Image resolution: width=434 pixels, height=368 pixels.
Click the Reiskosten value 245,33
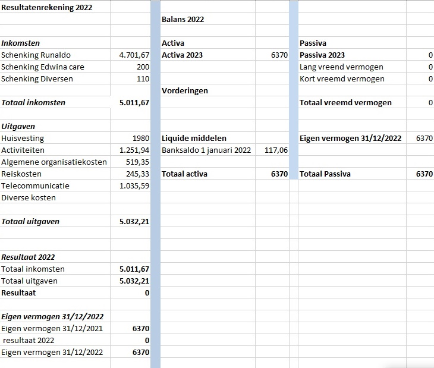[136, 174]
